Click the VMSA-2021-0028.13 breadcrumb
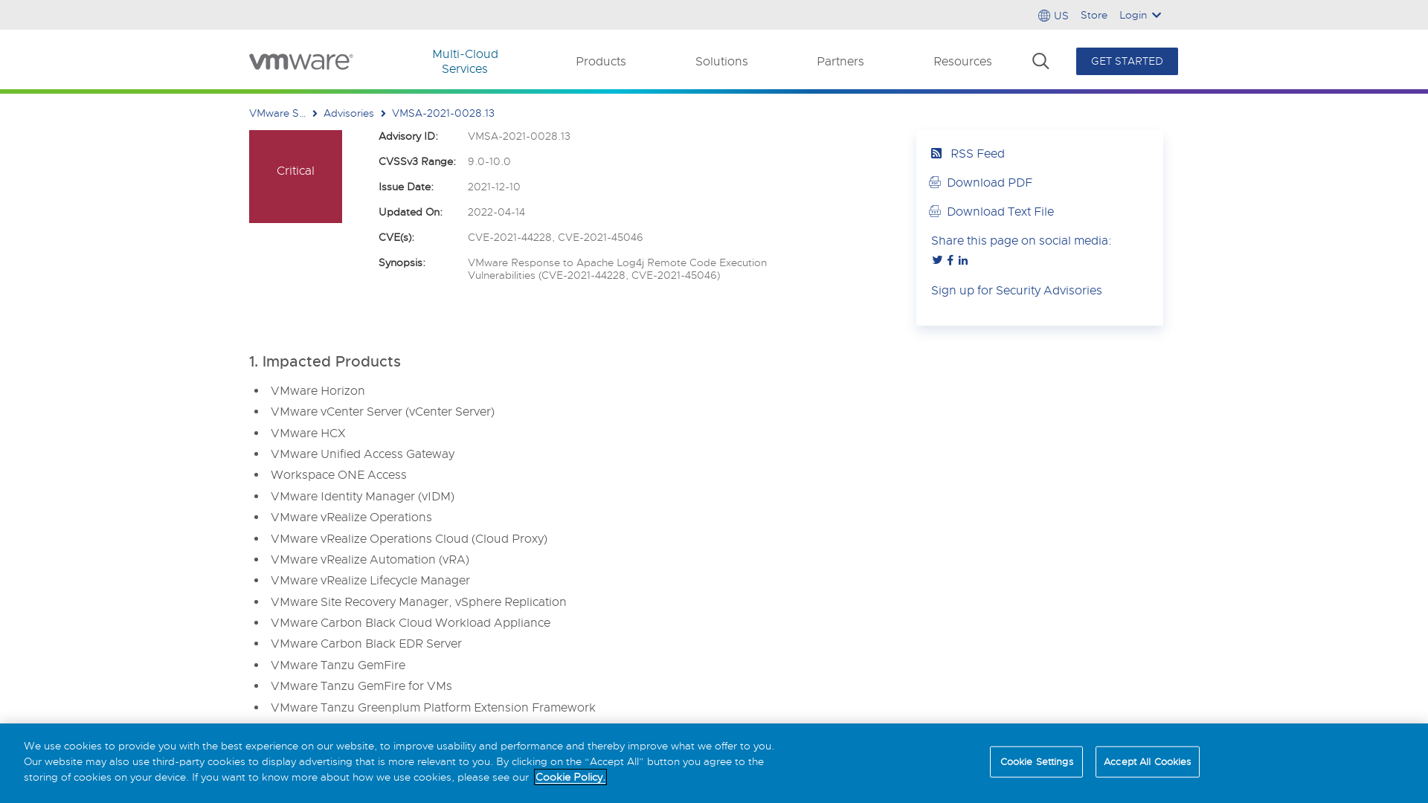The height and width of the screenshot is (803, 1428). [443, 113]
